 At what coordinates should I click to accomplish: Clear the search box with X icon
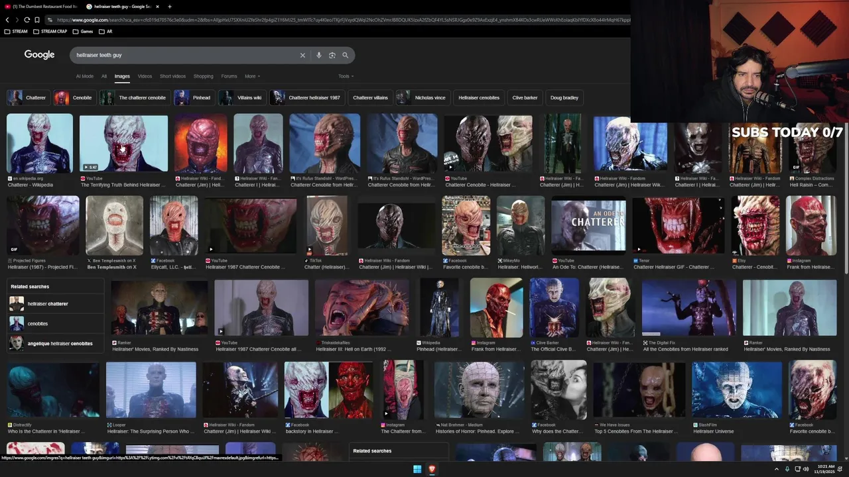coord(302,55)
